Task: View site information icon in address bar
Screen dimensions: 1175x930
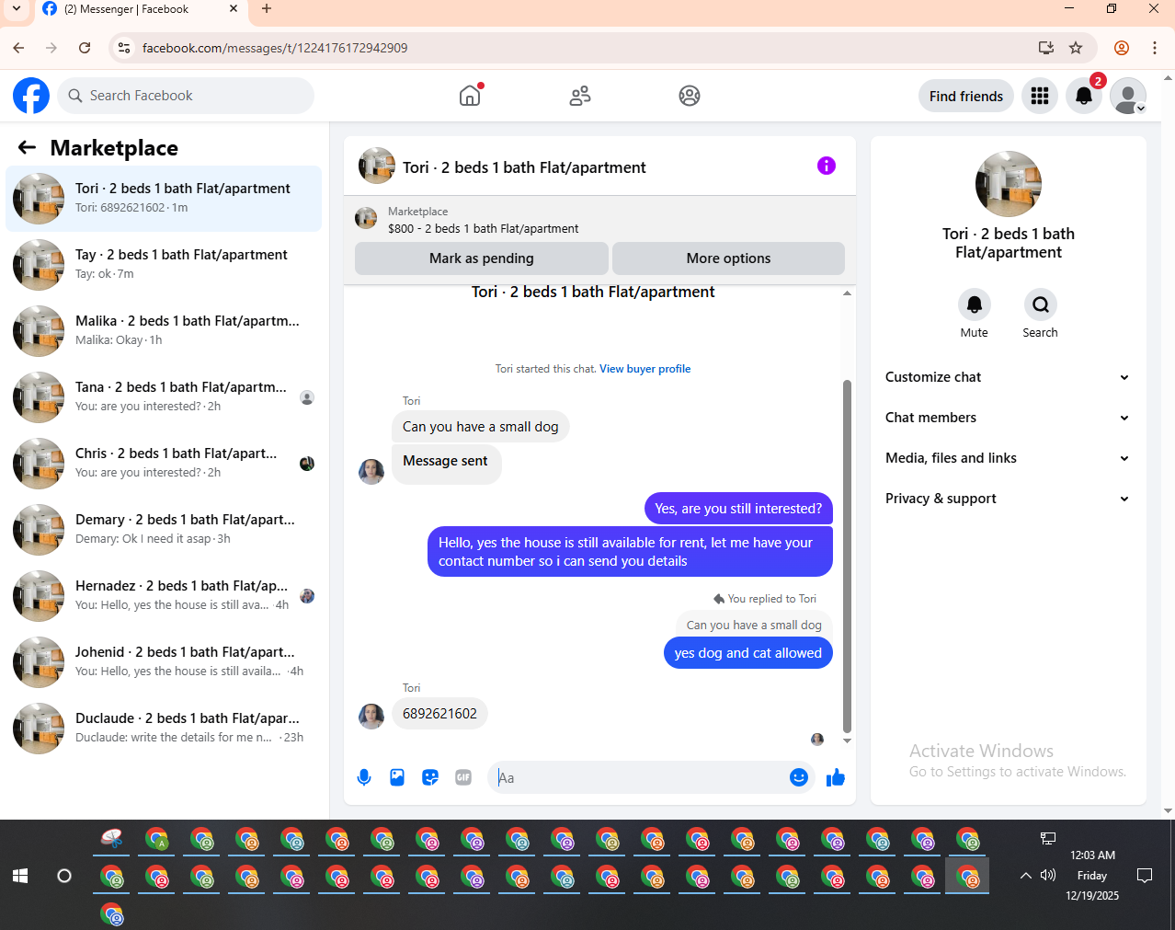Action: pyautogui.click(x=124, y=48)
